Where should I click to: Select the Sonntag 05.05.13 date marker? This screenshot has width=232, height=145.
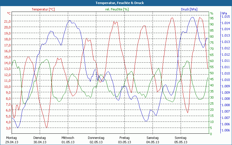pos(181,140)
